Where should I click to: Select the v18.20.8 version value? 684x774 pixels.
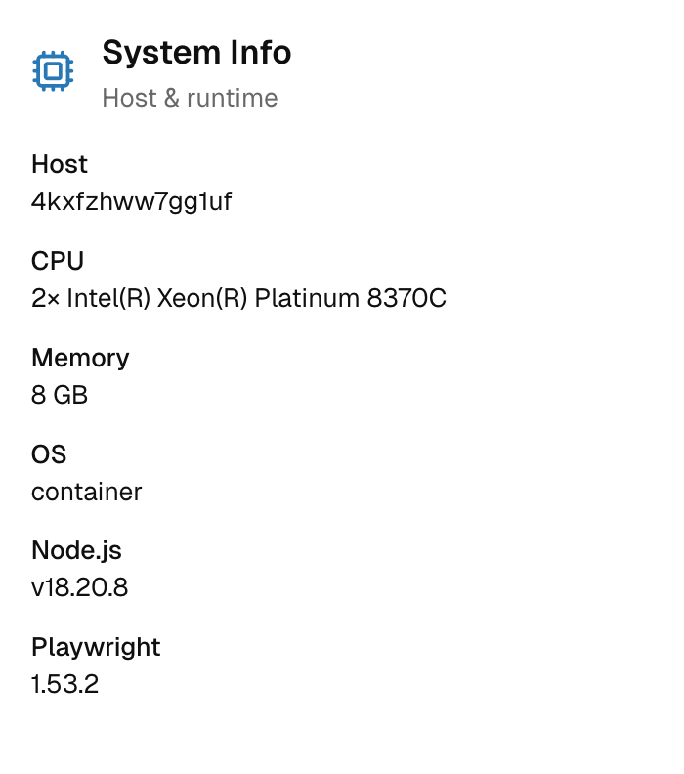(79, 587)
